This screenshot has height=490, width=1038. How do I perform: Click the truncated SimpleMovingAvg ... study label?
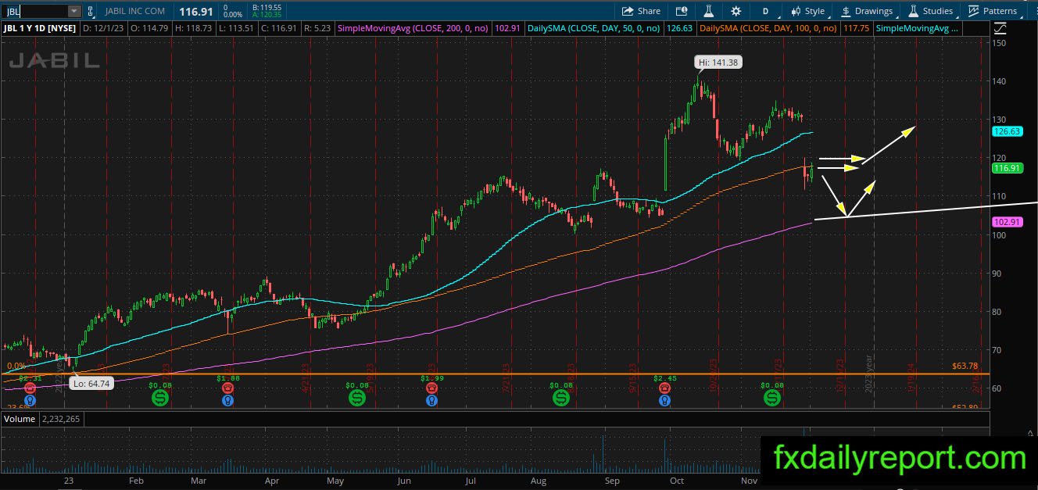[x=918, y=28]
